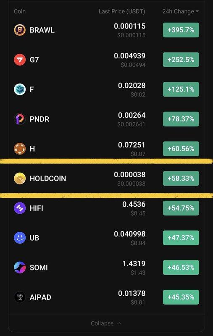The image size is (213, 336).
Task: Tap BRAWL +395.7% change button
Action: (x=181, y=30)
